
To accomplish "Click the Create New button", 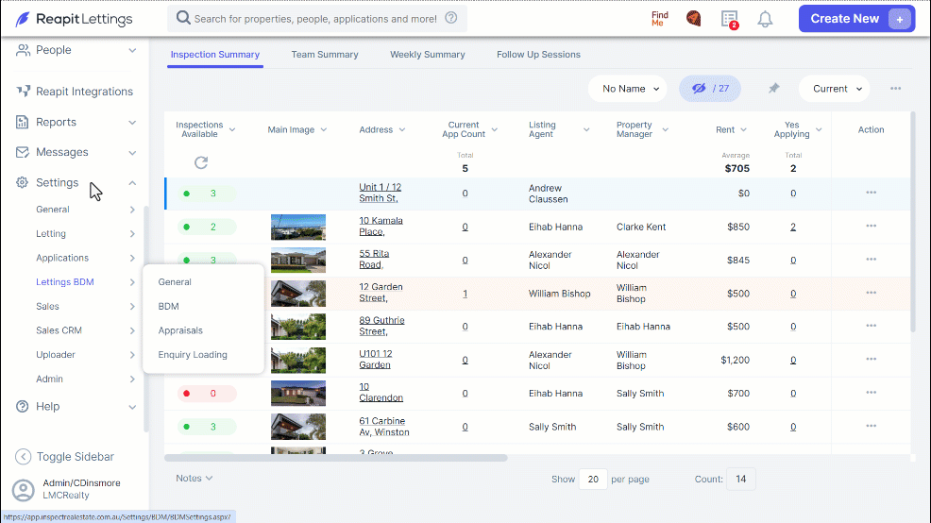I will pos(856,19).
